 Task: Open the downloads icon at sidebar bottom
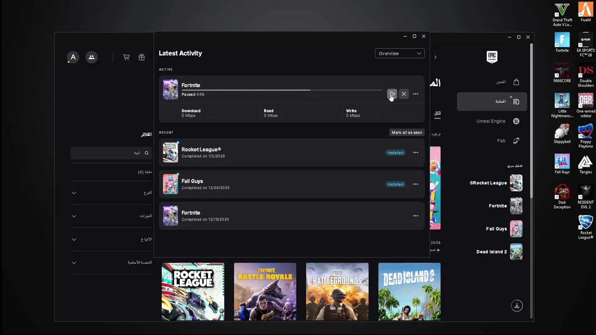(516, 306)
